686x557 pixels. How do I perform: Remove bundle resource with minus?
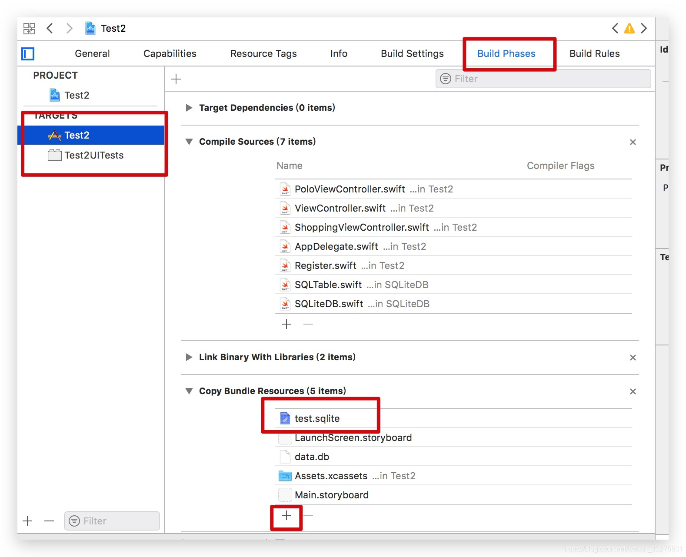pos(308,515)
